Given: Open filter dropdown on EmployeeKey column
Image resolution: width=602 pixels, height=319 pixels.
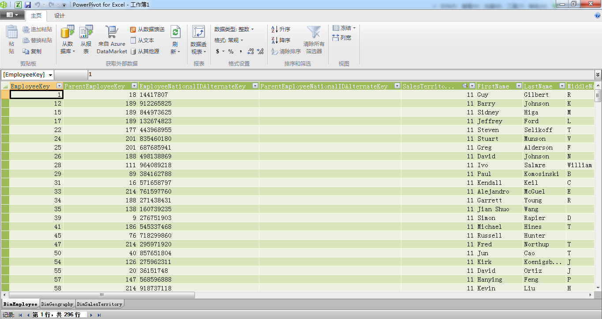Looking at the screenshot, I should [59, 86].
